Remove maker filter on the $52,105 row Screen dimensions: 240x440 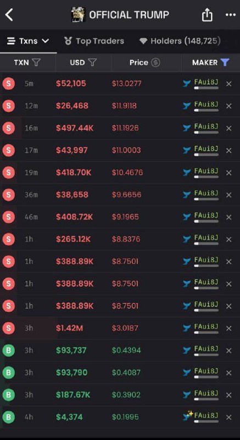pos(229,84)
